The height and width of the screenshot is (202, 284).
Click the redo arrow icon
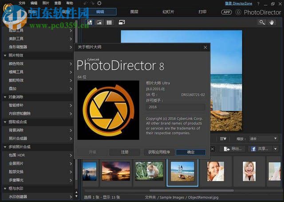[92, 3]
